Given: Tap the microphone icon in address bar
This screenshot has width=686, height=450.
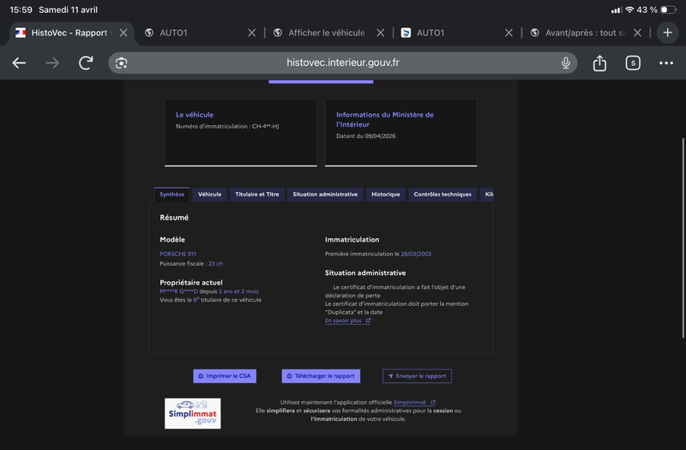Looking at the screenshot, I should pyautogui.click(x=566, y=63).
